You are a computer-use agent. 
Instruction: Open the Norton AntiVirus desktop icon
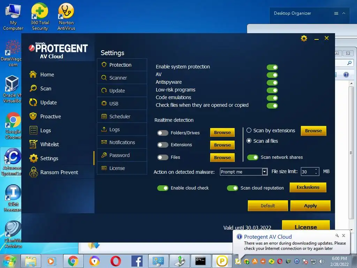(66, 17)
